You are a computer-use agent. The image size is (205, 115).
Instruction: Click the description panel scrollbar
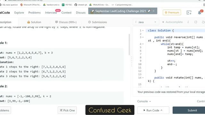pyautogui.click(x=129, y=44)
